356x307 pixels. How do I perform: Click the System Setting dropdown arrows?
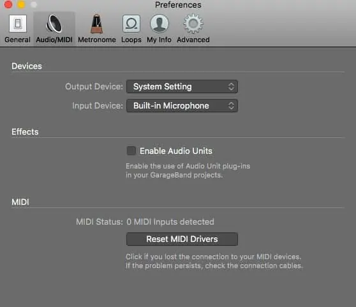coord(231,87)
